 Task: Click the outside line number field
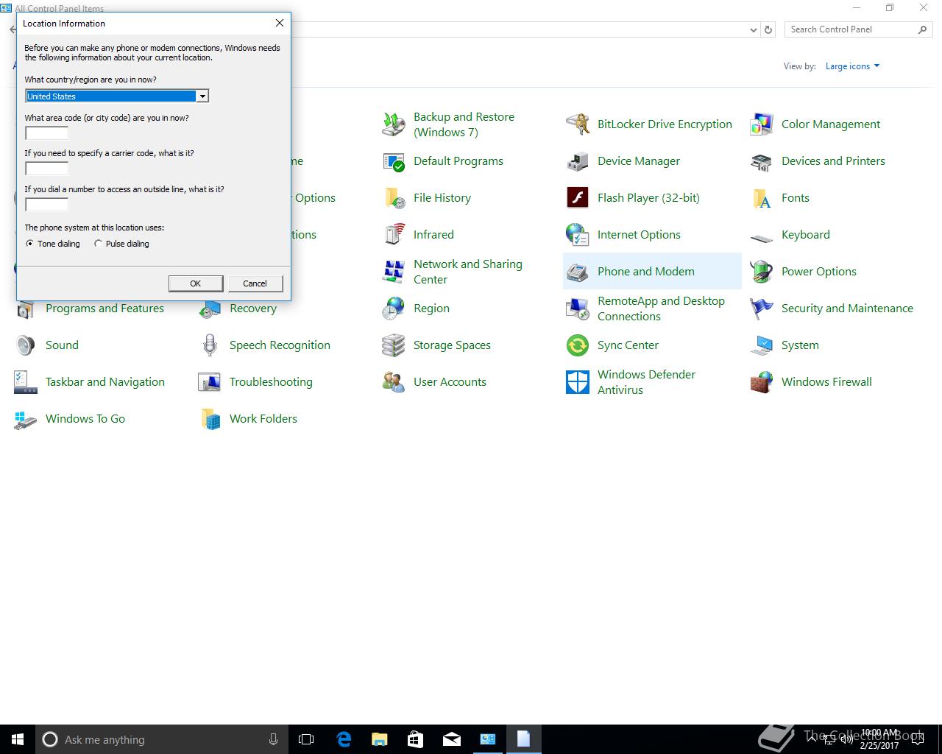47,205
